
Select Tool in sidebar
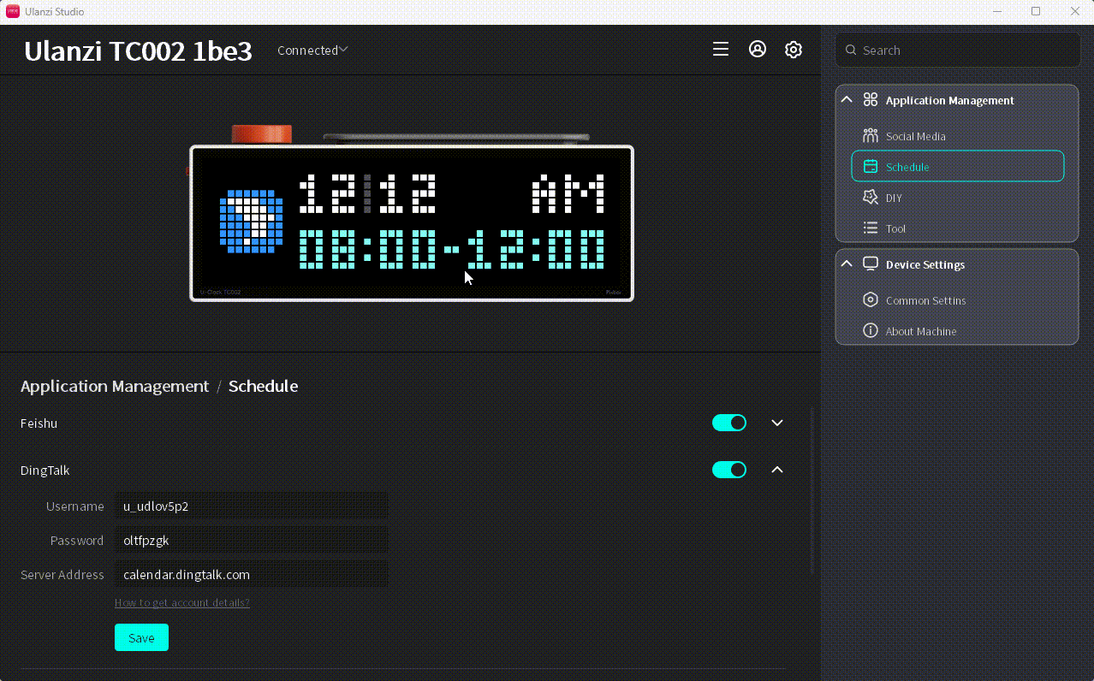pyautogui.click(x=958, y=228)
